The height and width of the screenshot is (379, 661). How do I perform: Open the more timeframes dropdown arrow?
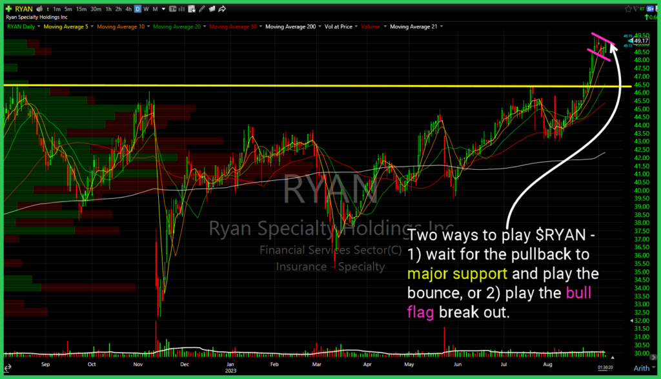click(163, 9)
